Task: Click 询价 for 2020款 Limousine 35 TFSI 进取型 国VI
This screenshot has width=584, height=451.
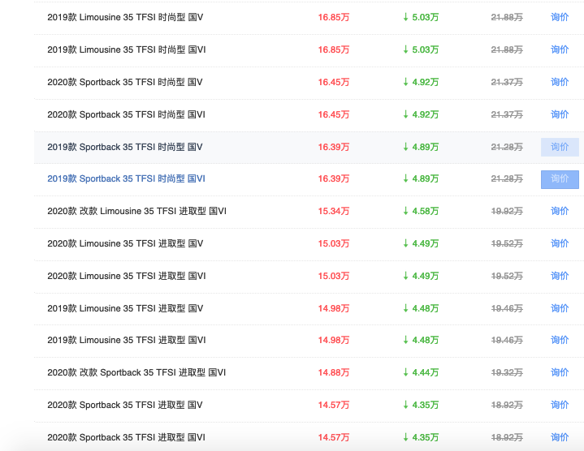Action: point(560,276)
